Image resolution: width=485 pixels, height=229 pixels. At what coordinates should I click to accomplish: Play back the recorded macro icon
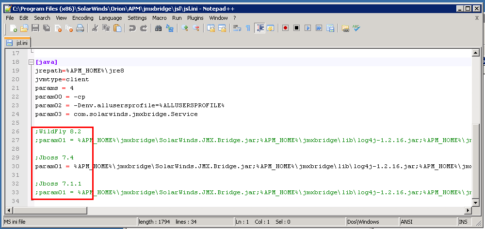click(307, 29)
